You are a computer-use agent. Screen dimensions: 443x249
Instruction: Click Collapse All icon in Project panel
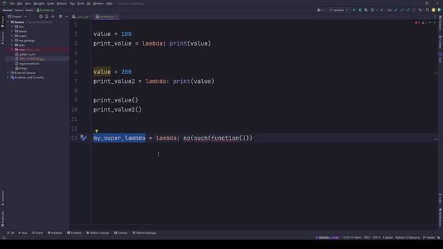tap(53, 17)
